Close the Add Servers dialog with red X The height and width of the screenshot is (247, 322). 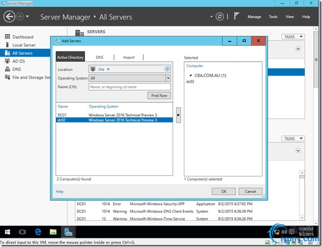(x=259, y=41)
